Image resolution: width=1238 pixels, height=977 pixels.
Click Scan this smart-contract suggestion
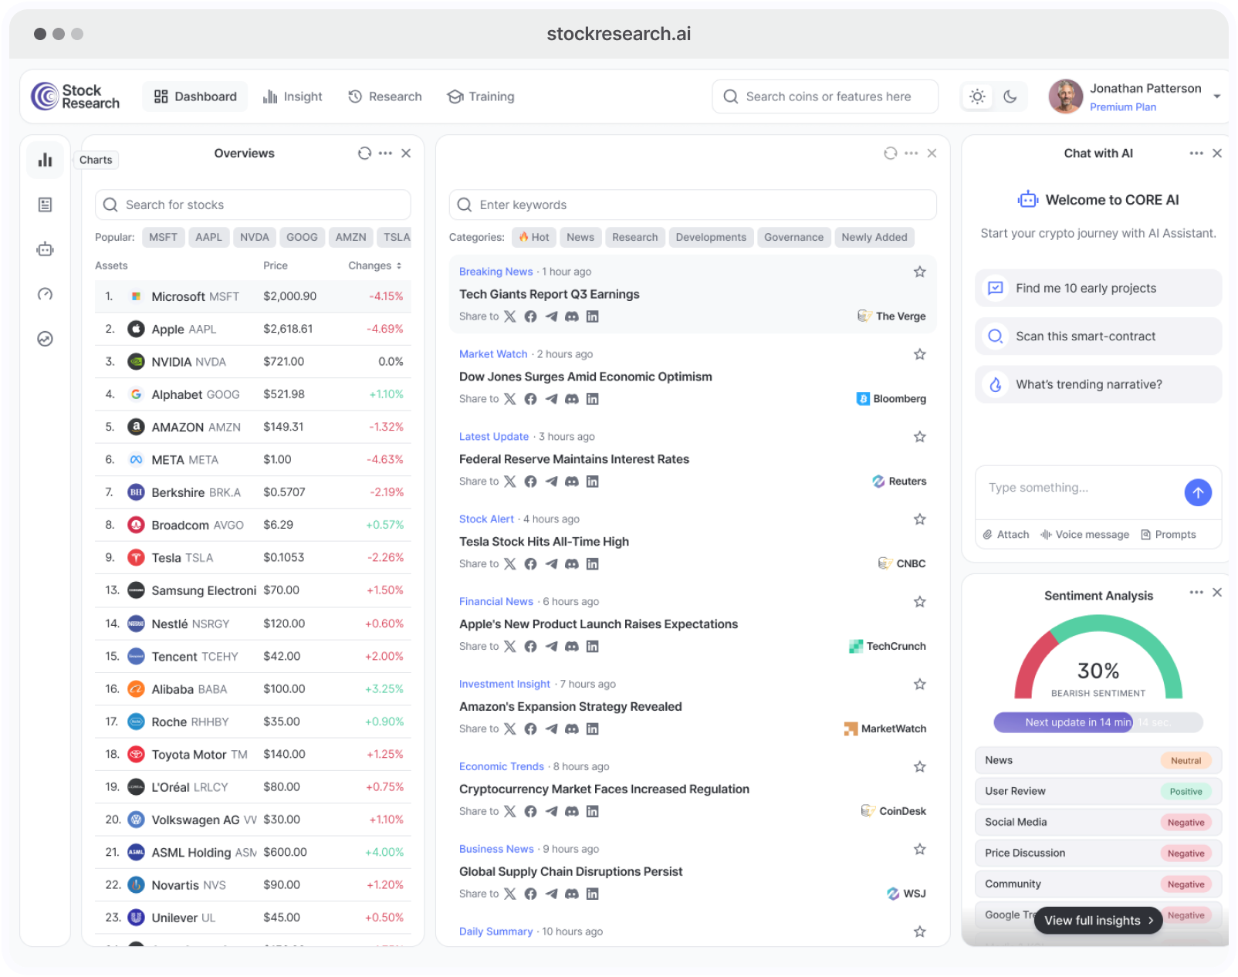(1098, 336)
